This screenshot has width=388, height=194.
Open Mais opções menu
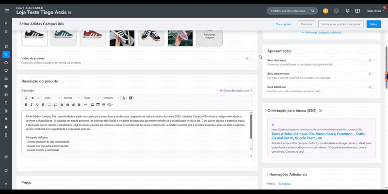pos(282,24)
